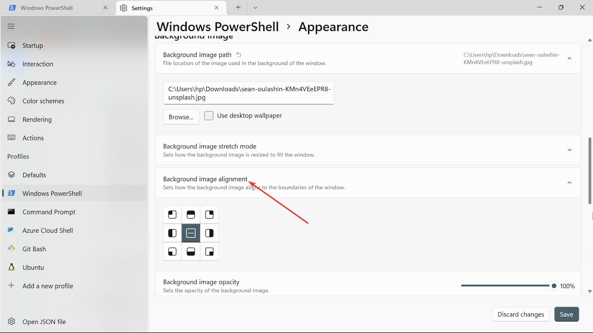Toggle the hamburger navigation menu
593x333 pixels.
[11, 26]
